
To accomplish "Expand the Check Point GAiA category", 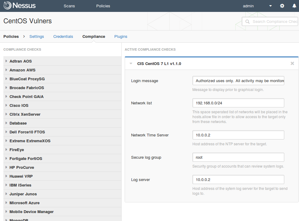I will 62,96.
